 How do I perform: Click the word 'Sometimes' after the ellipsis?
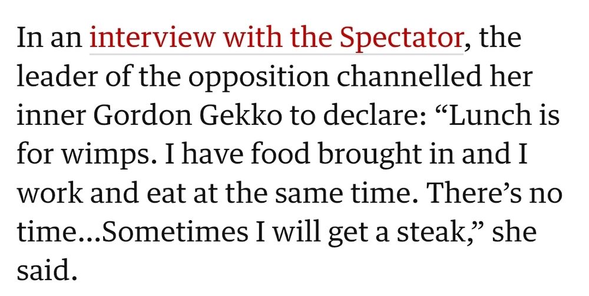pyautogui.click(x=175, y=231)
